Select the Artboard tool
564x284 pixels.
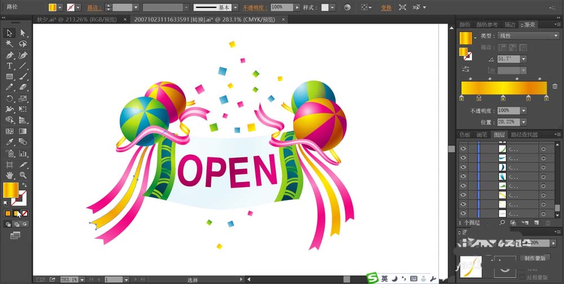click(10, 165)
